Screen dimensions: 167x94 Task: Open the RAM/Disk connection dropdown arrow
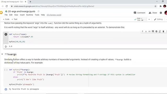click(x=149, y=19)
